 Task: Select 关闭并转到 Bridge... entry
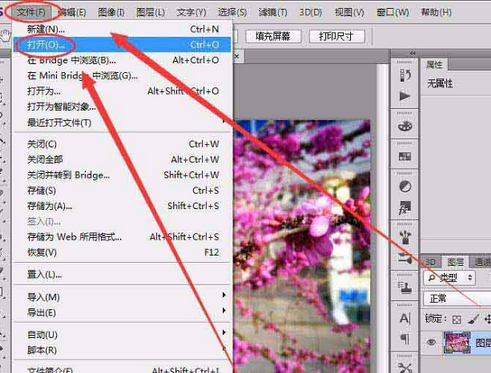tap(122, 175)
